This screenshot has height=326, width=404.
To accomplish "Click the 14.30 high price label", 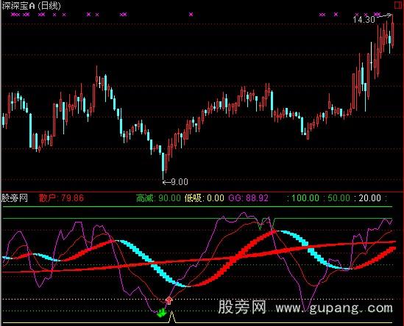I will coord(364,20).
